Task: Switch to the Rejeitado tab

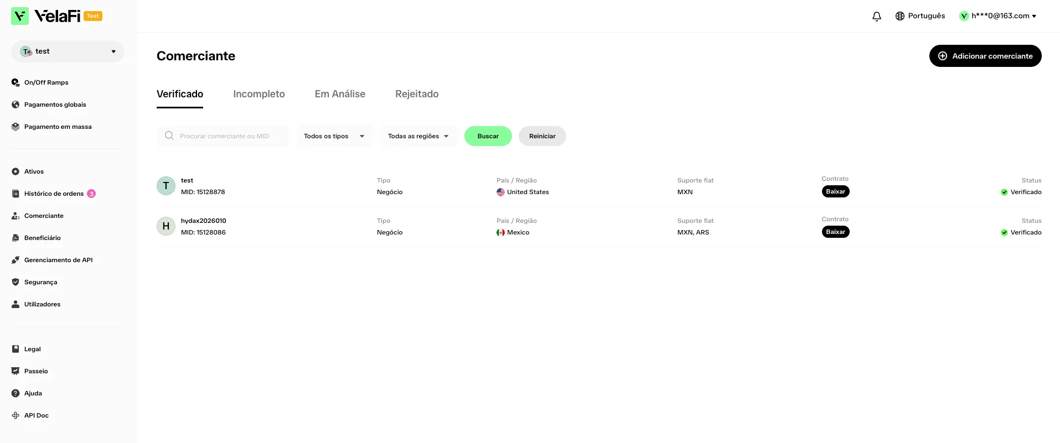Action: coord(417,94)
